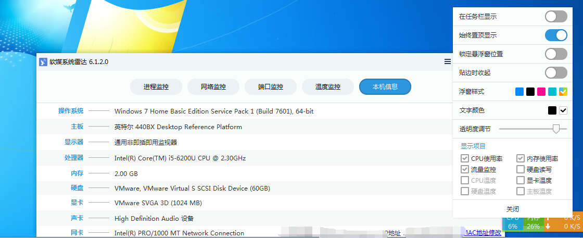Click the 操作系统 label
This screenshot has height=238, width=583.
pyautogui.click(x=71, y=111)
